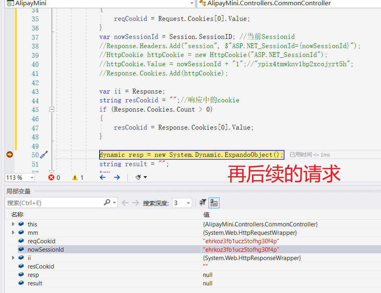Click the result variable cube icon
This screenshot has width=381, height=293.
pos(21,283)
